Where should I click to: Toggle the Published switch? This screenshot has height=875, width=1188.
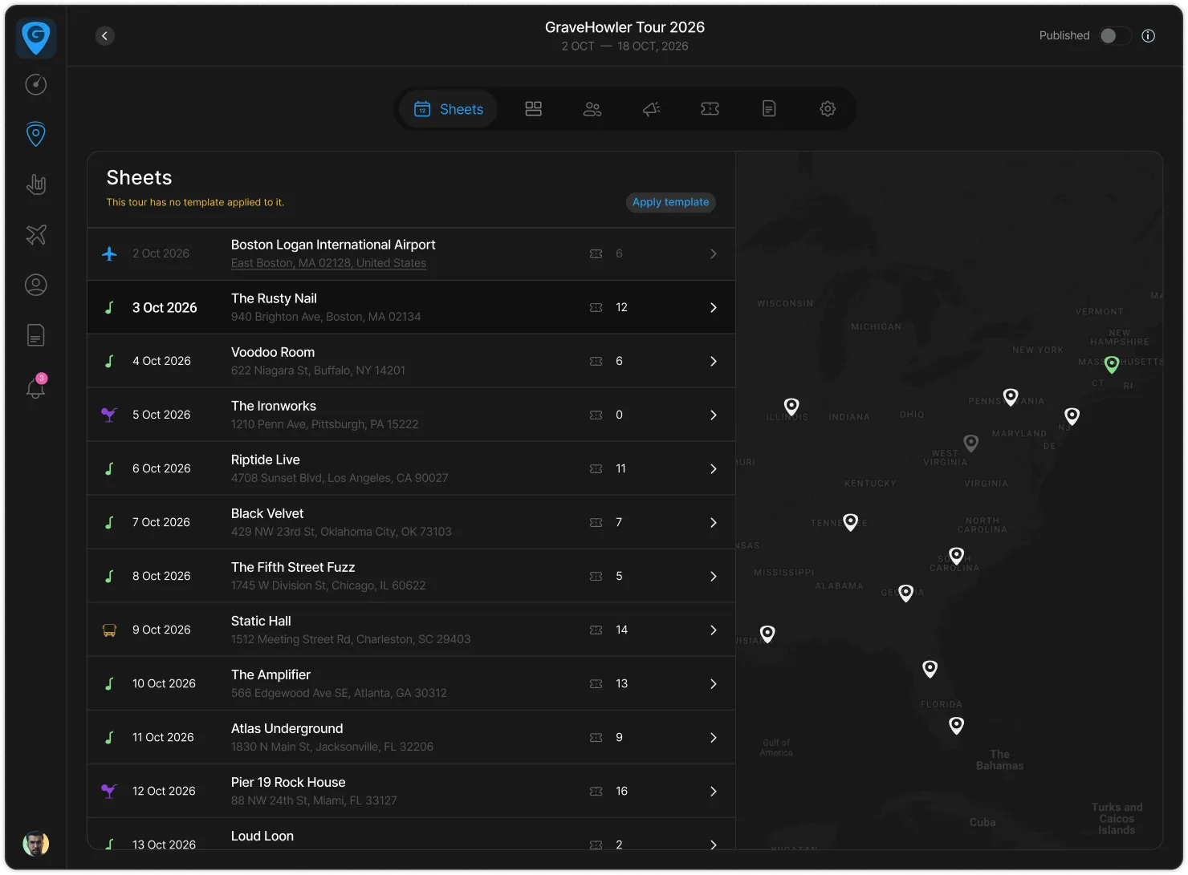pyautogui.click(x=1114, y=35)
